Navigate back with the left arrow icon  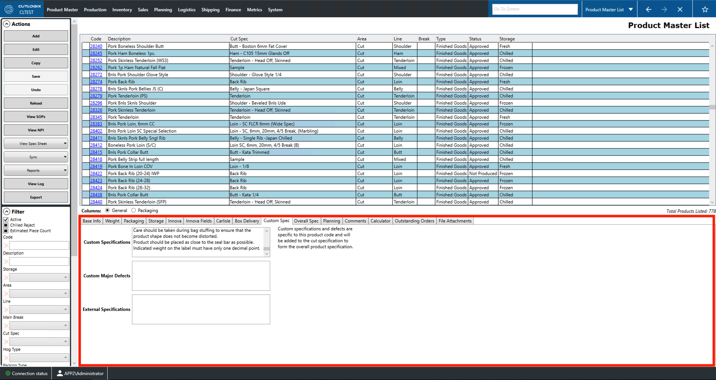click(648, 9)
